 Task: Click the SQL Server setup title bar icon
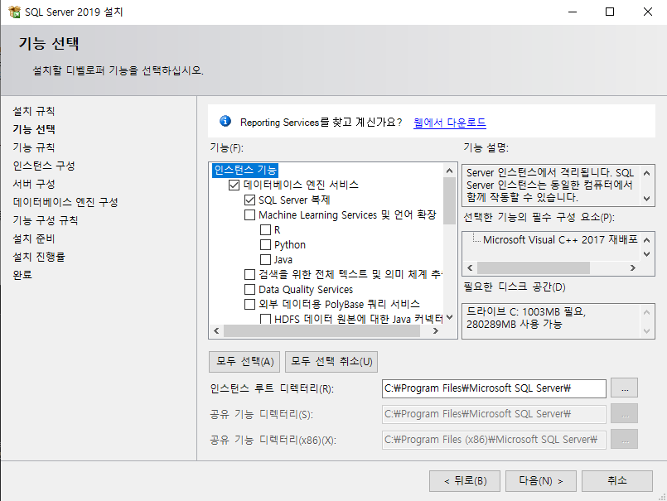pos(14,12)
